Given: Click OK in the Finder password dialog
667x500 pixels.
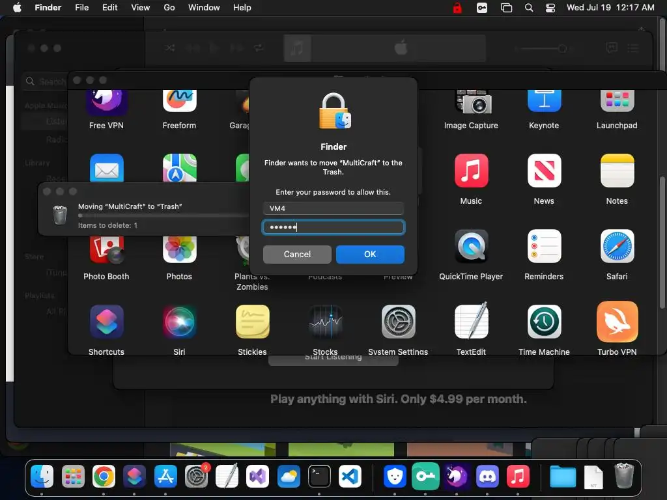Looking at the screenshot, I should tap(370, 255).
